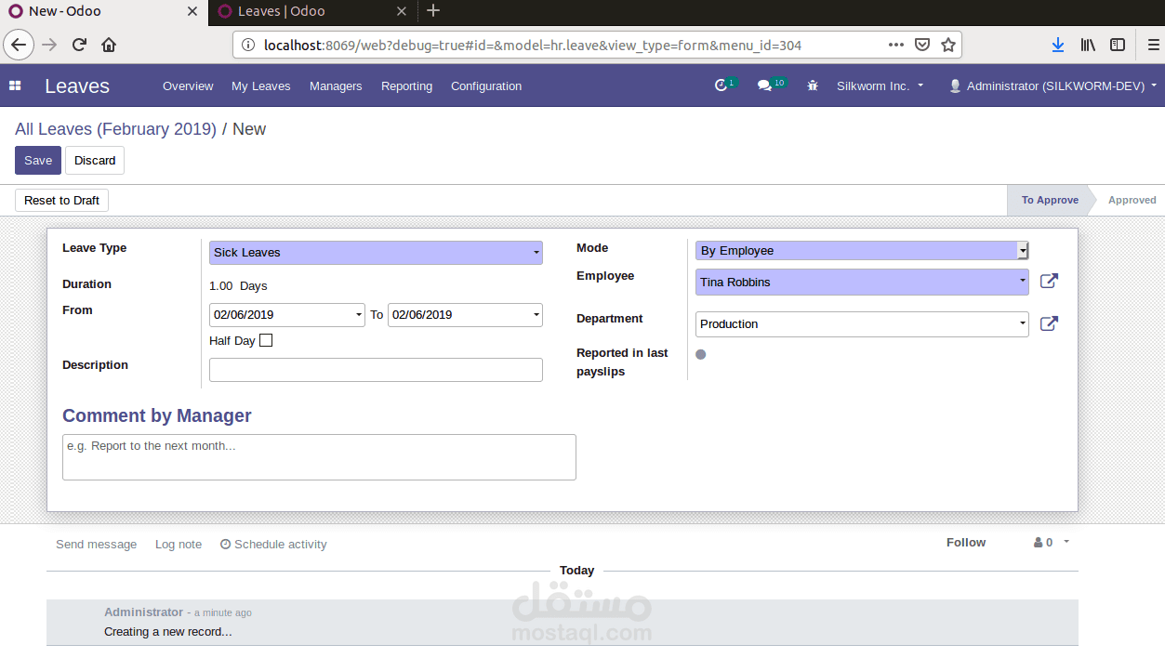1165x658 pixels.
Task: Save page to Pocket
Action: click(921, 45)
